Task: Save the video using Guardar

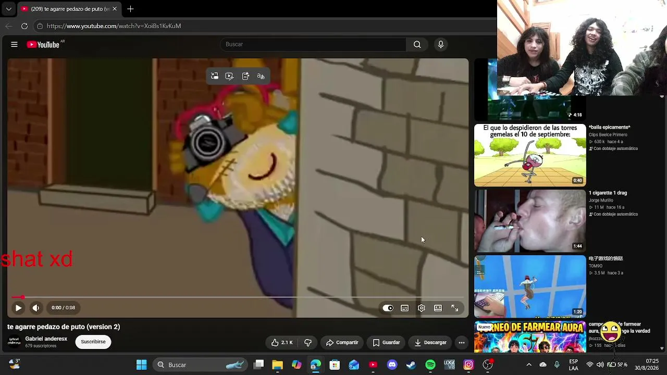Action: click(x=386, y=342)
